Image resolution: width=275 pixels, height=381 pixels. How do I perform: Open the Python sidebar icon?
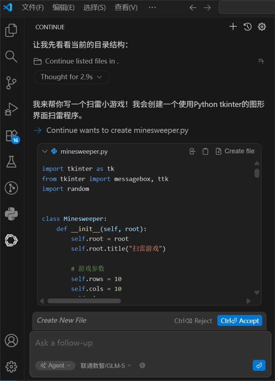click(11, 214)
